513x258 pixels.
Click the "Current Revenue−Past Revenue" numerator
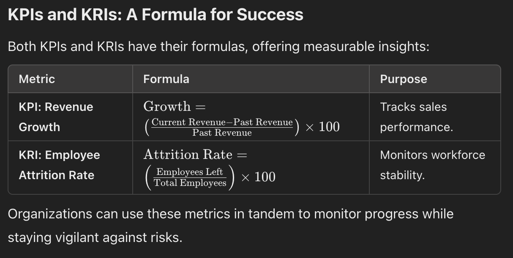pyautogui.click(x=222, y=122)
